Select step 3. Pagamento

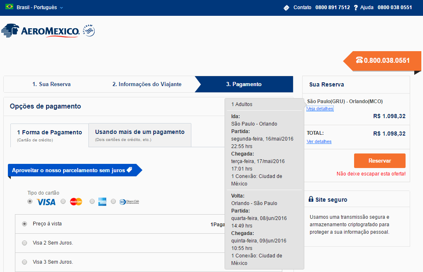244,84
